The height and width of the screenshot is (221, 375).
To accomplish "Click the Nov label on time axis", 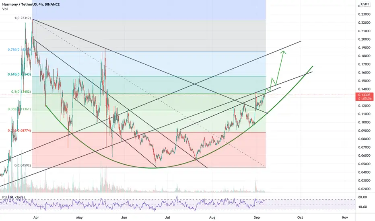I will (345, 217).
